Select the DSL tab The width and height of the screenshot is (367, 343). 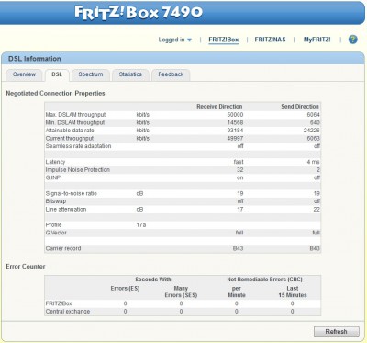tap(57, 74)
